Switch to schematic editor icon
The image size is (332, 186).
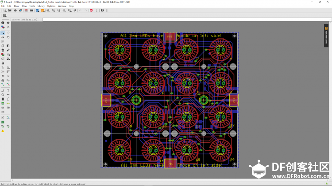coord(26,10)
